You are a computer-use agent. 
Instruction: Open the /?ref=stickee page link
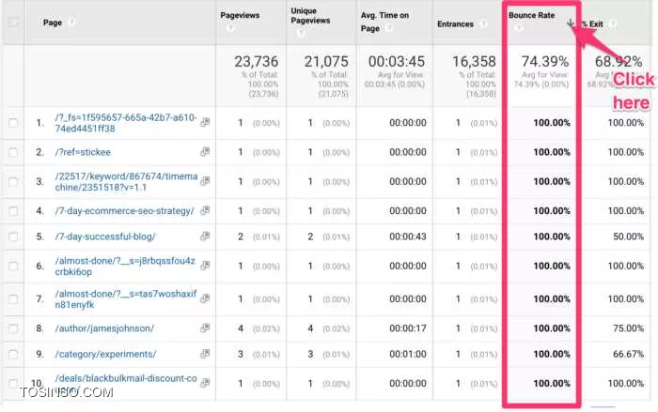point(83,152)
